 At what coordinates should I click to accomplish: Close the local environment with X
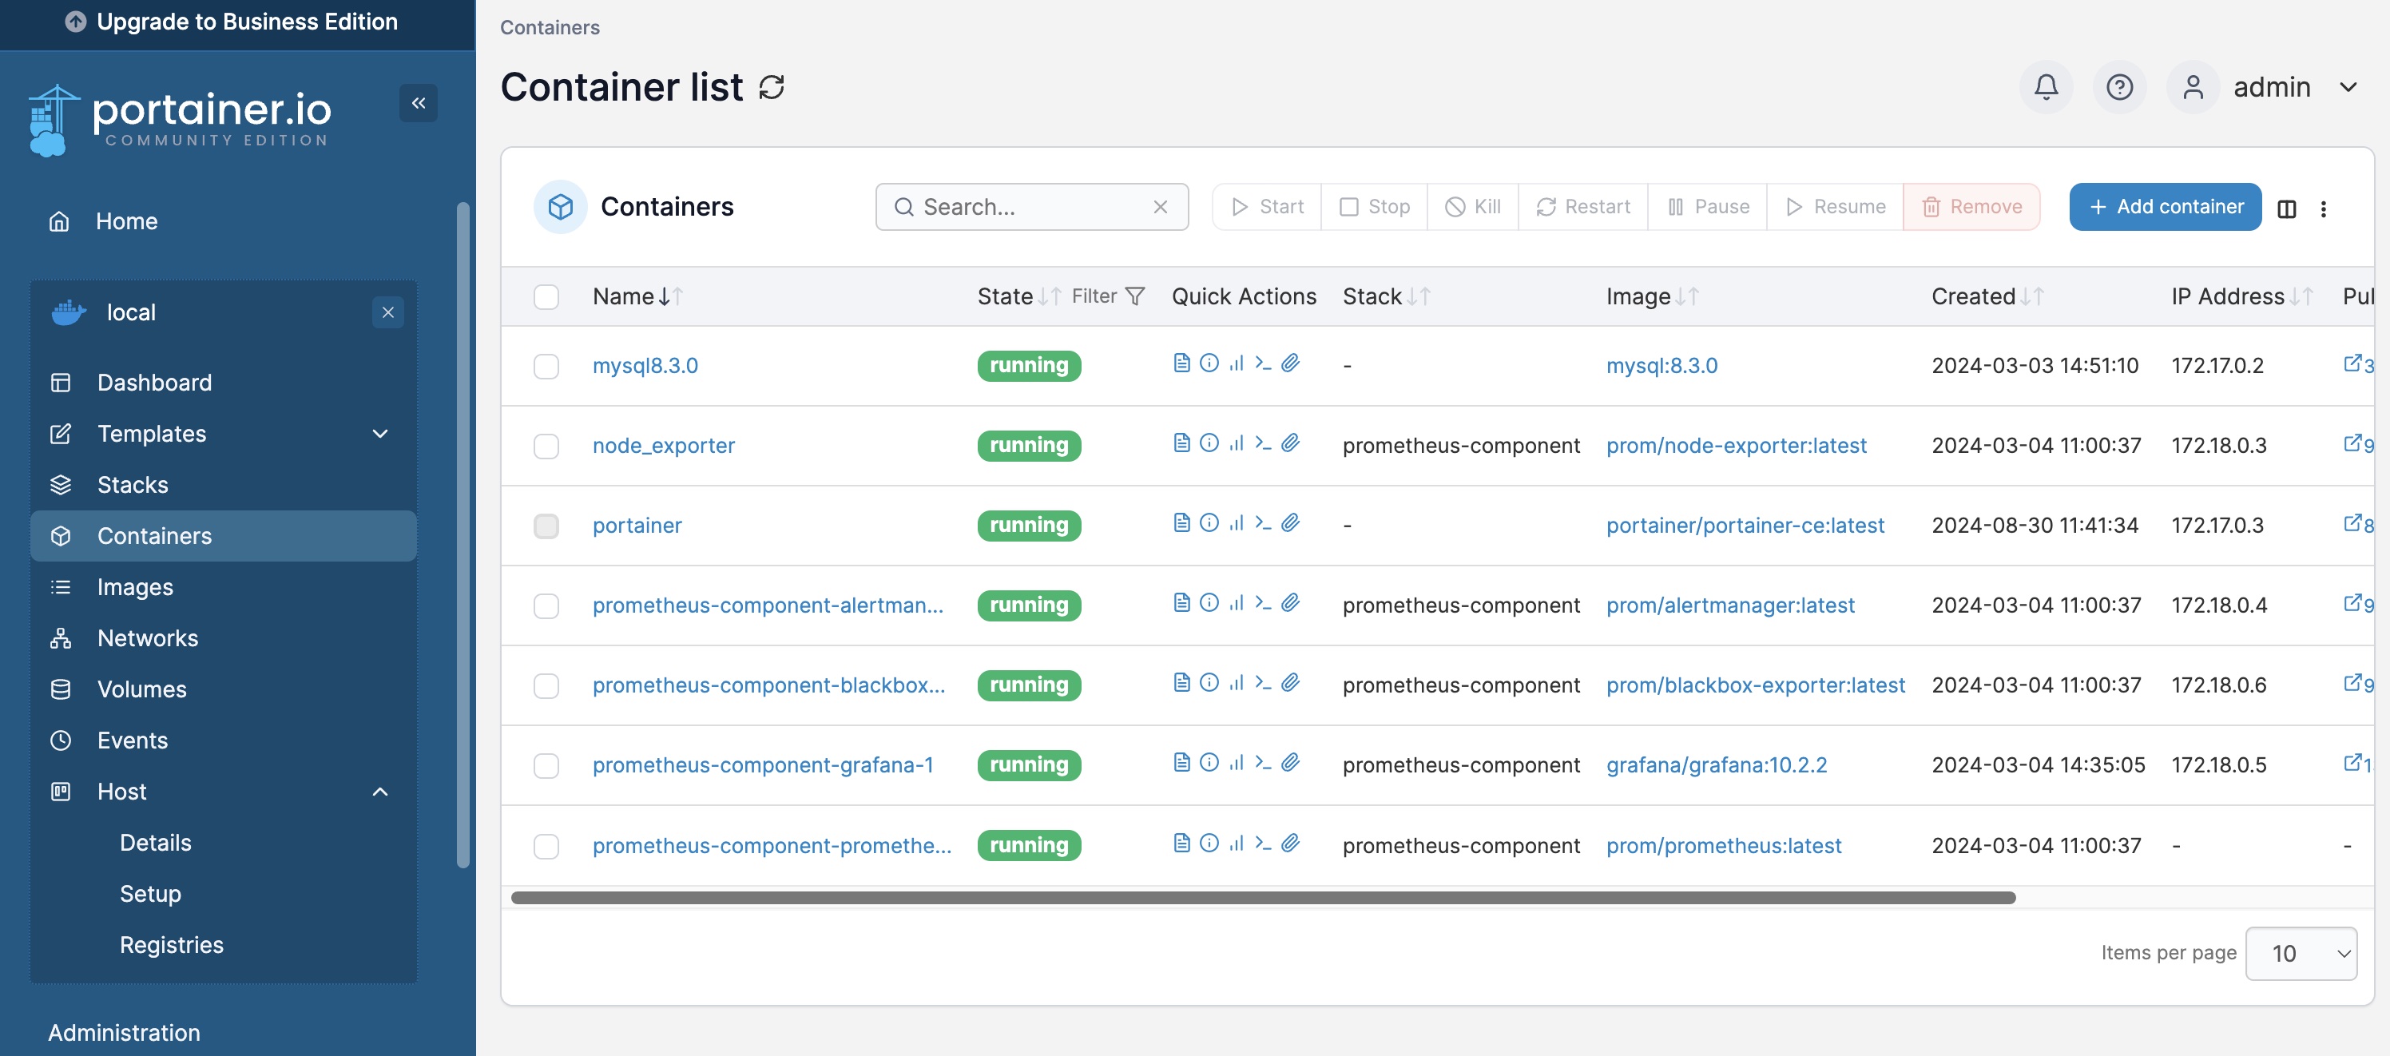coord(388,312)
